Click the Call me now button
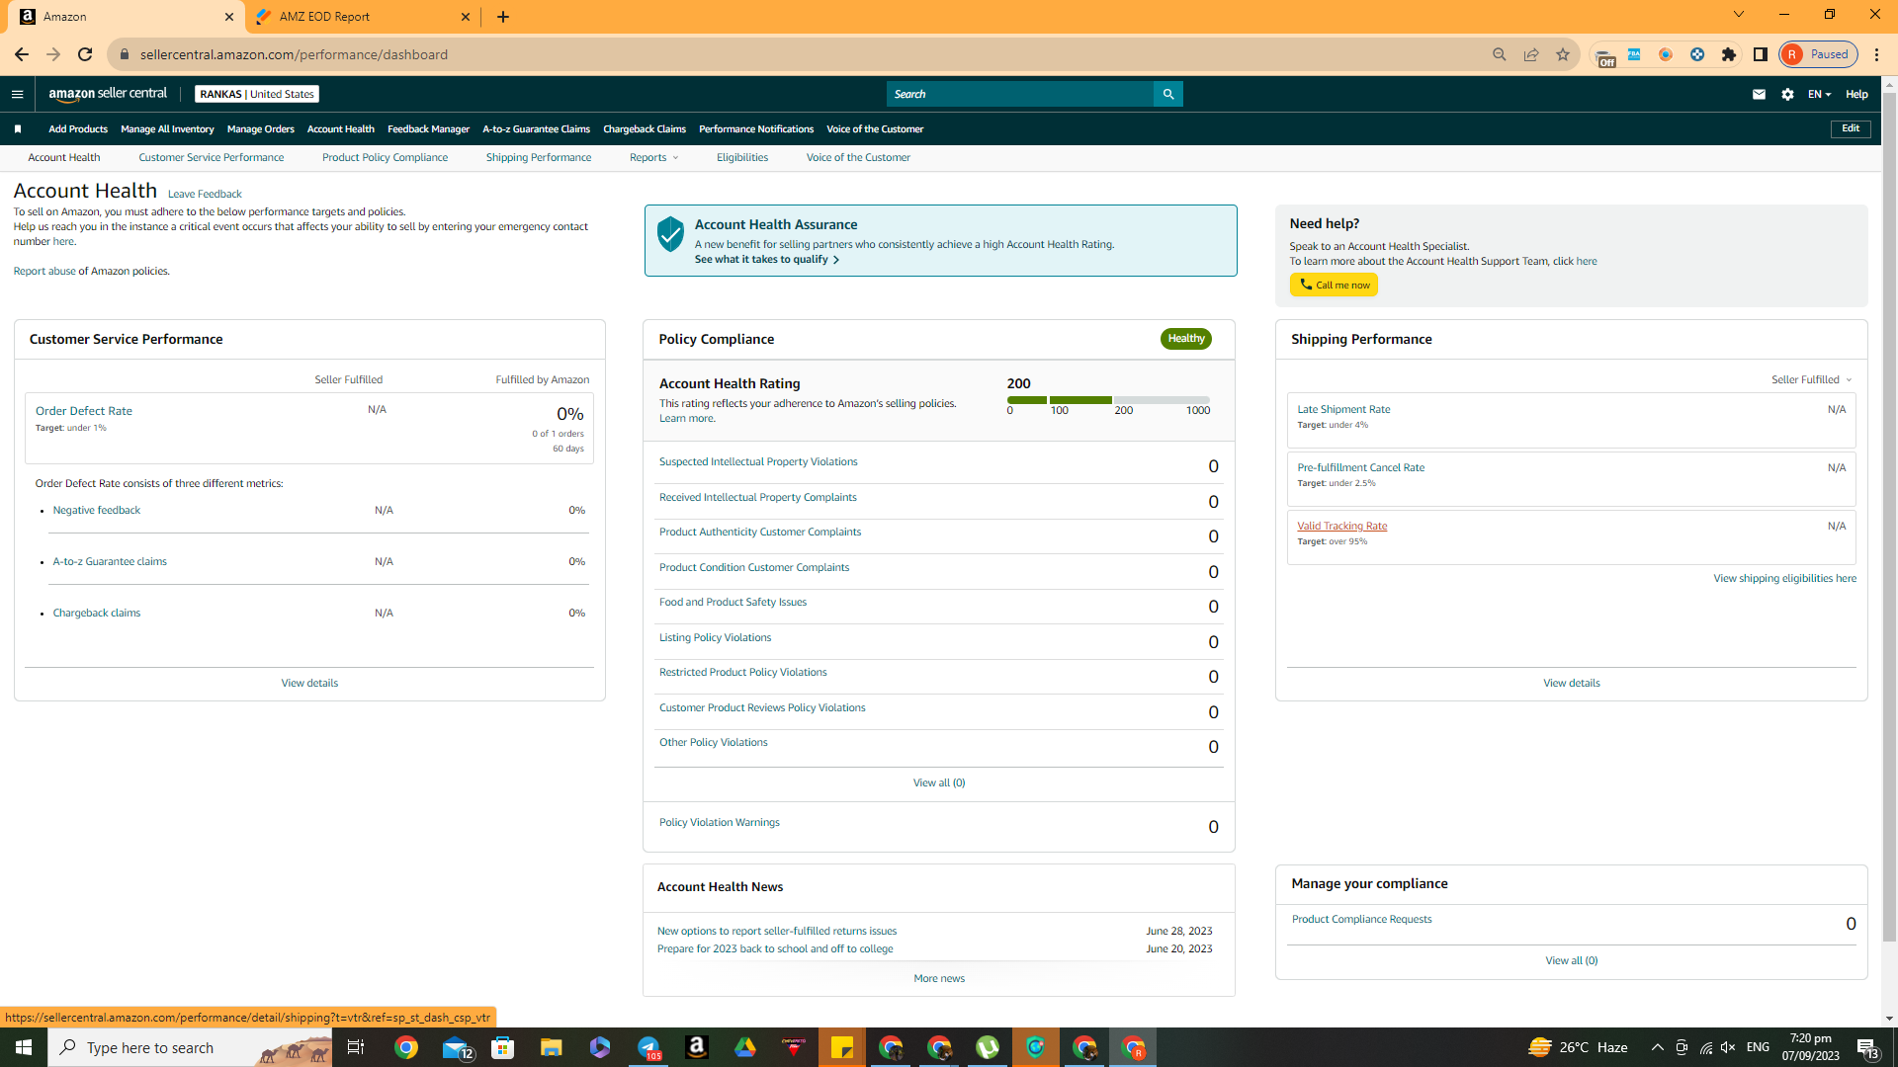The height and width of the screenshot is (1067, 1898). [x=1334, y=285]
